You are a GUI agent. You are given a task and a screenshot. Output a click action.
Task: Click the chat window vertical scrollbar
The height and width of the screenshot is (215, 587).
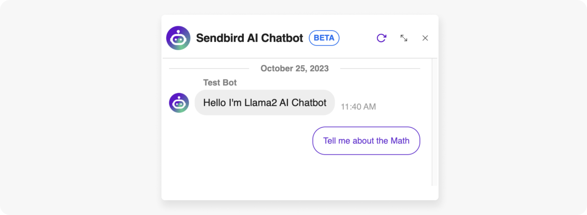[435, 122]
